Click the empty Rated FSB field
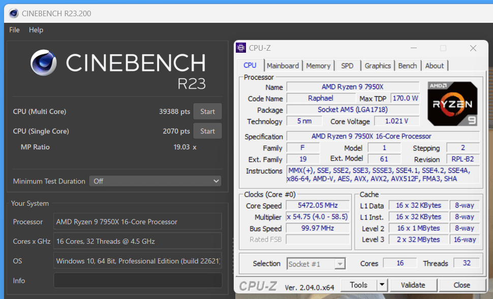This screenshot has width=493, height=299. coord(318,239)
